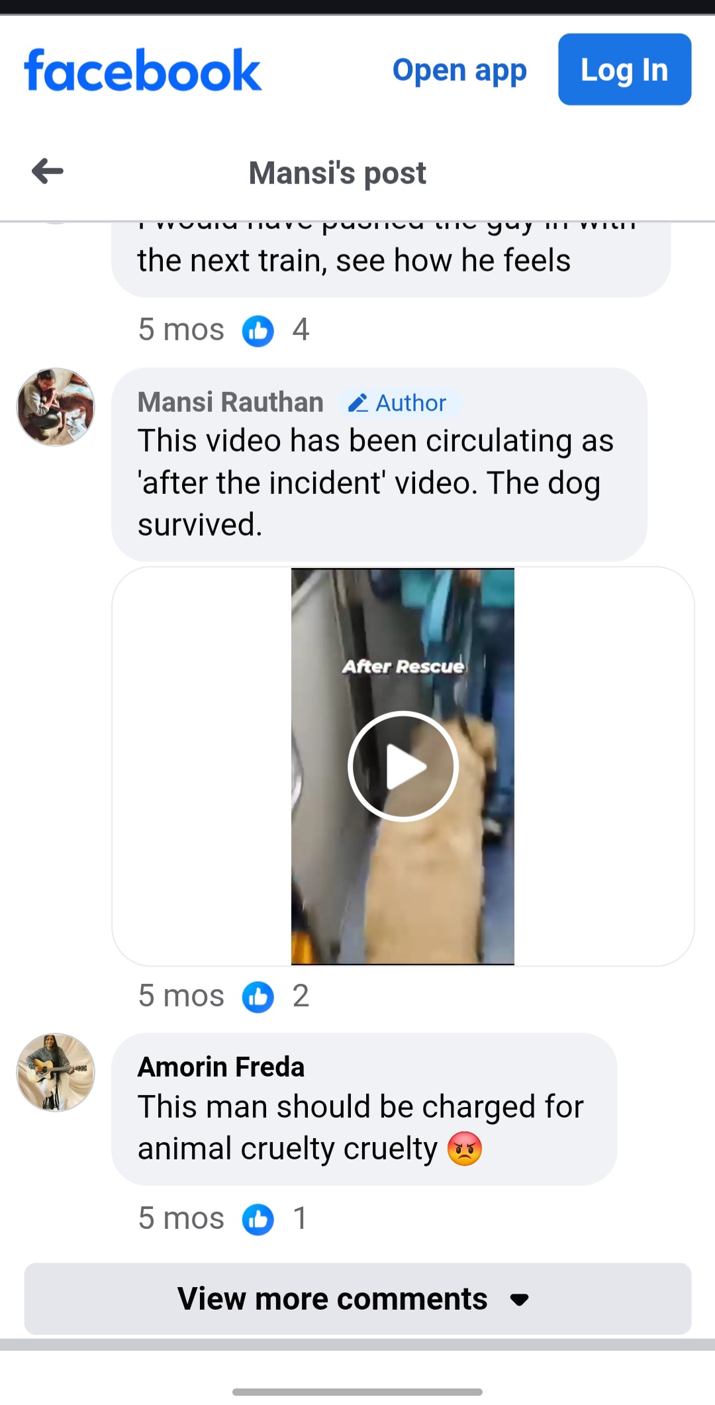The height and width of the screenshot is (1405, 715).
Task: Click like reaction icon with 4 likes
Action: (x=258, y=330)
